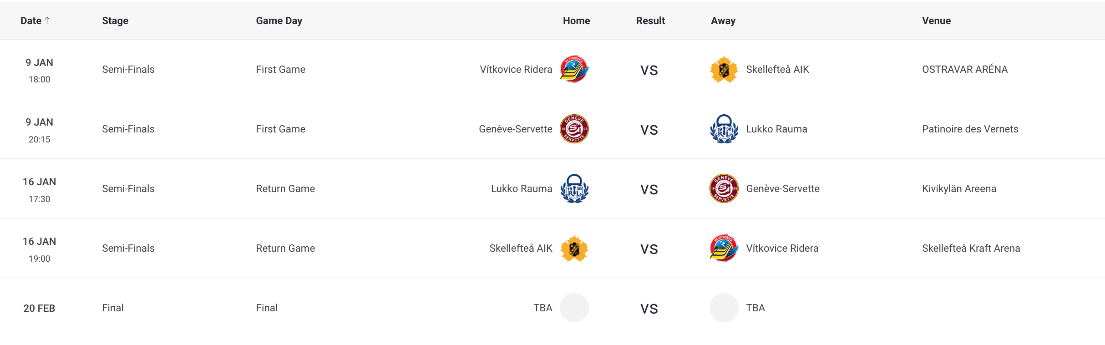Click Genève-Servette logo in 20:15 game home column

click(574, 129)
